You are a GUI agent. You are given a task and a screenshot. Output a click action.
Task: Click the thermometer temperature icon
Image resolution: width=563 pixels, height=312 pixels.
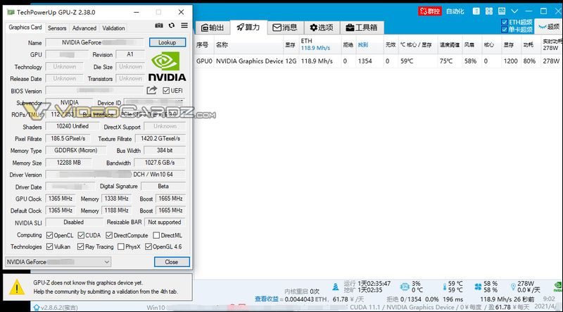point(444,287)
